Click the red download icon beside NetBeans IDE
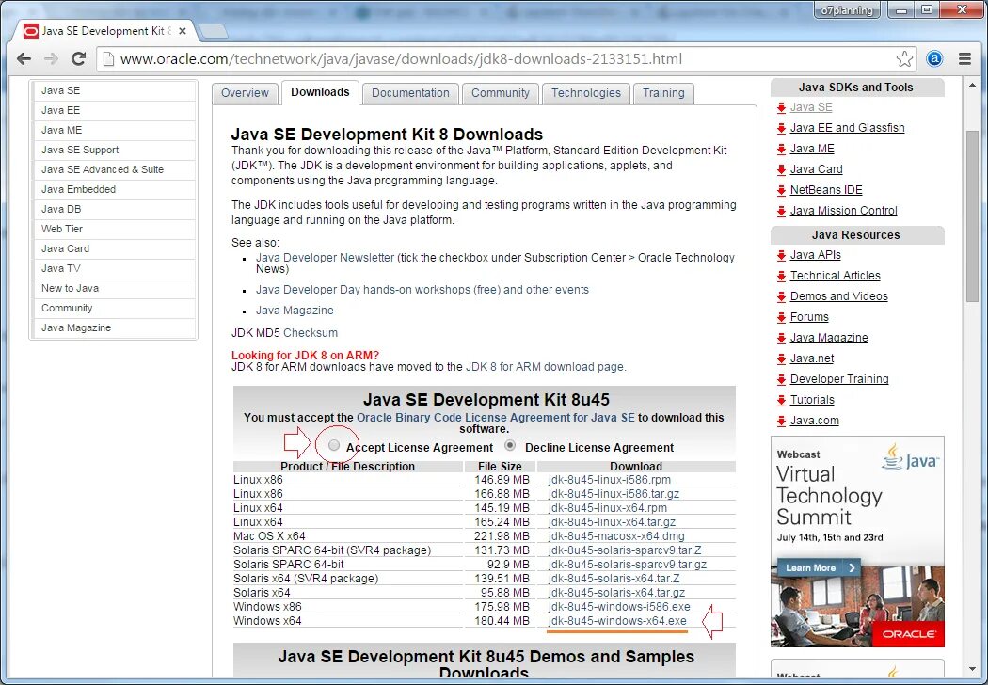The width and height of the screenshot is (988, 685). [781, 190]
